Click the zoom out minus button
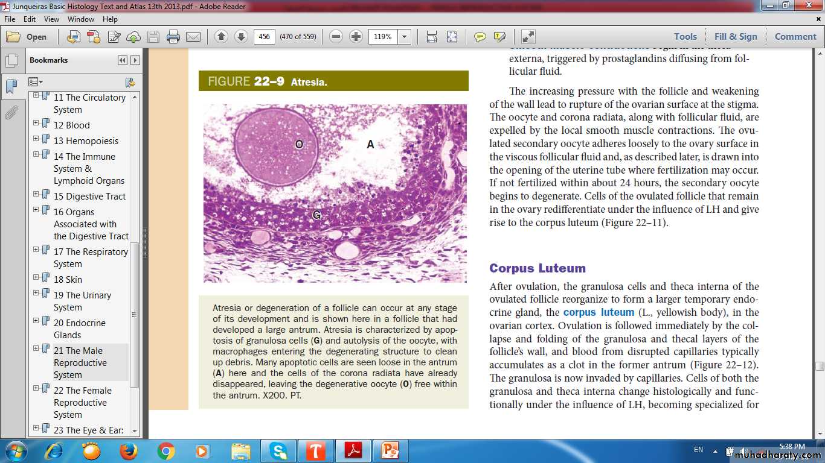Screen dimensions: 825x463 [x=336, y=37]
